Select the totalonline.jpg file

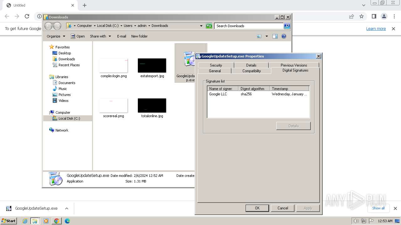point(152,108)
